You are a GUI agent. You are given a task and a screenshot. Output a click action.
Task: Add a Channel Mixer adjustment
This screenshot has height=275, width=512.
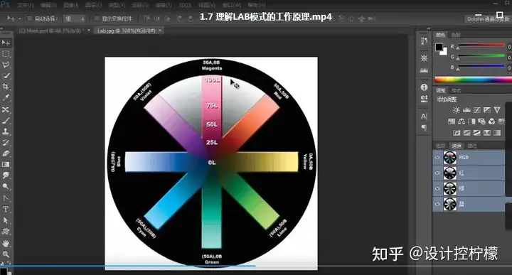[492, 122]
